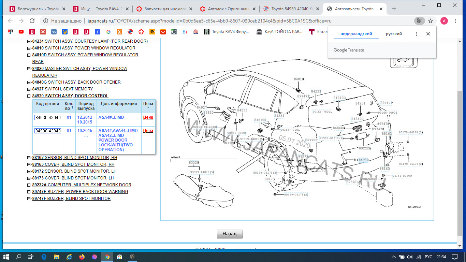Open the YouTube bookmark on bookmarks bar

pos(21,32)
